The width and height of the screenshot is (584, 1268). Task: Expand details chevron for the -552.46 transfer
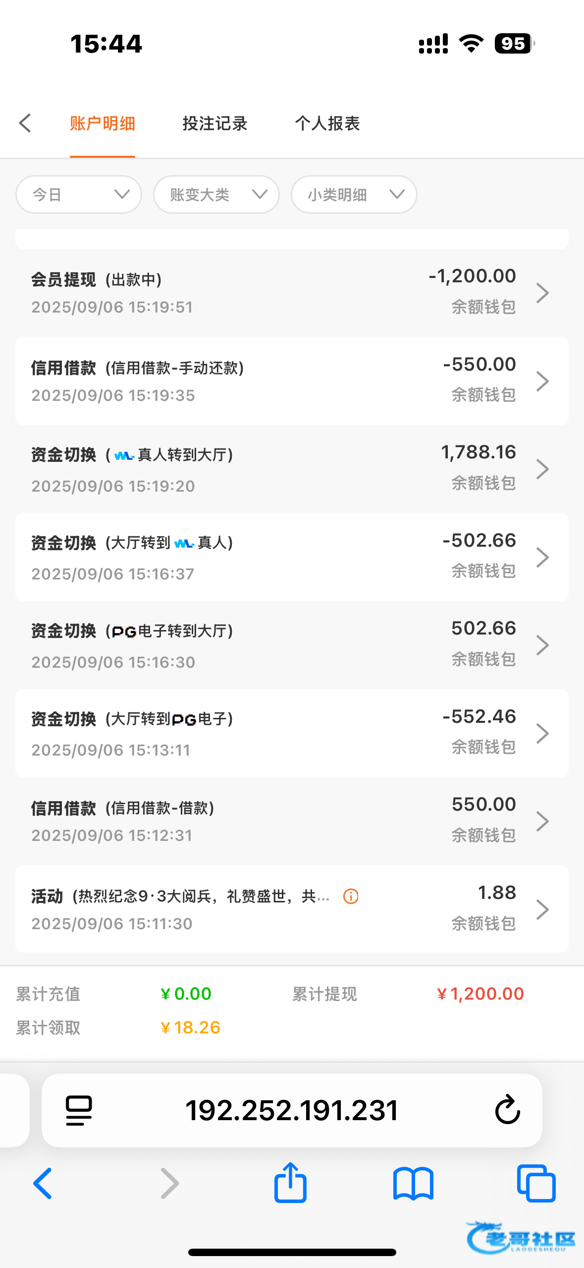pyautogui.click(x=543, y=733)
